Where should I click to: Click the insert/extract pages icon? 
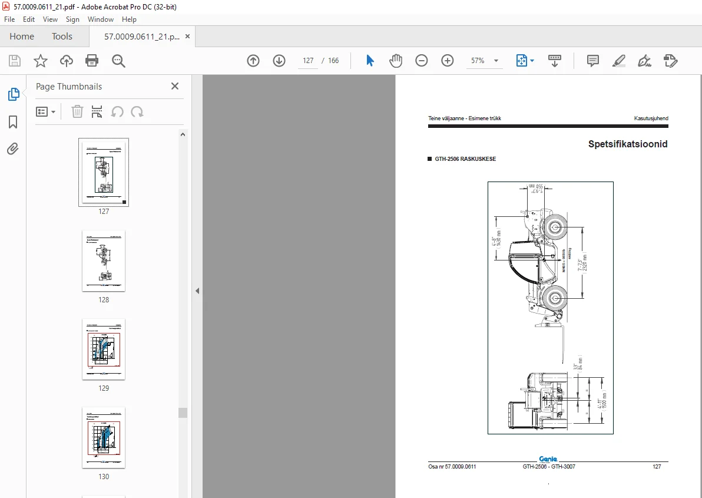tap(97, 111)
